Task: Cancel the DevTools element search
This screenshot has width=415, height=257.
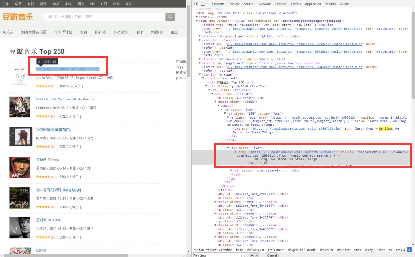Action: pos(272,255)
